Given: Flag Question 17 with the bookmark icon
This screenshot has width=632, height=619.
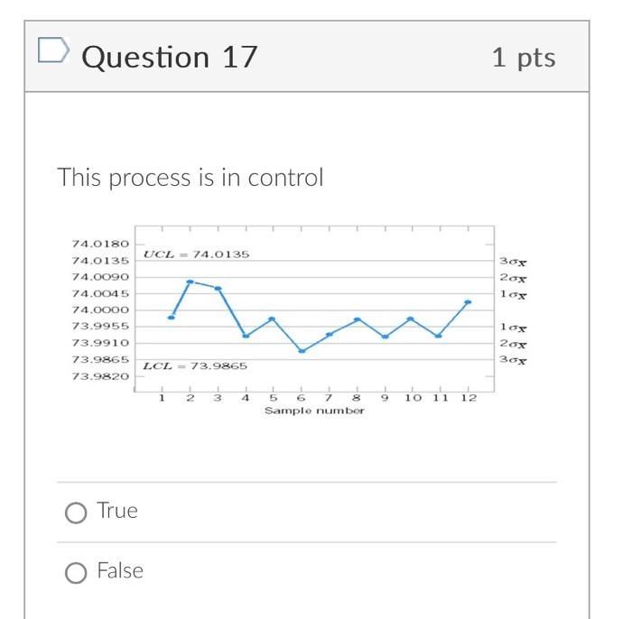Looking at the screenshot, I should click(53, 51).
